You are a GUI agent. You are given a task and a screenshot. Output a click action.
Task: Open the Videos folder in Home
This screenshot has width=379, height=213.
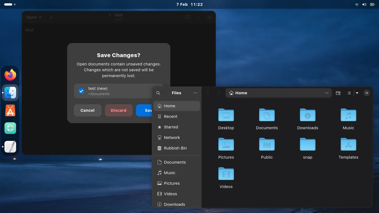pos(226,174)
